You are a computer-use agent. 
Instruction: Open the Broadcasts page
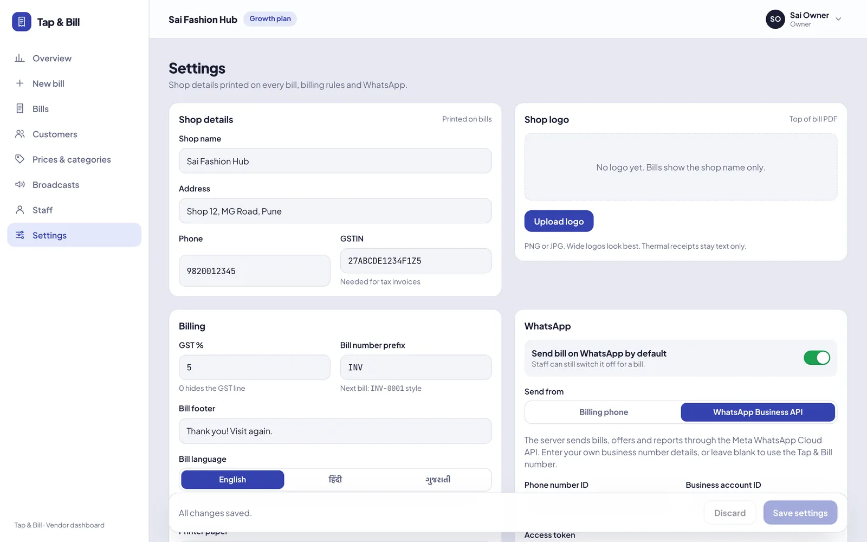point(74,185)
